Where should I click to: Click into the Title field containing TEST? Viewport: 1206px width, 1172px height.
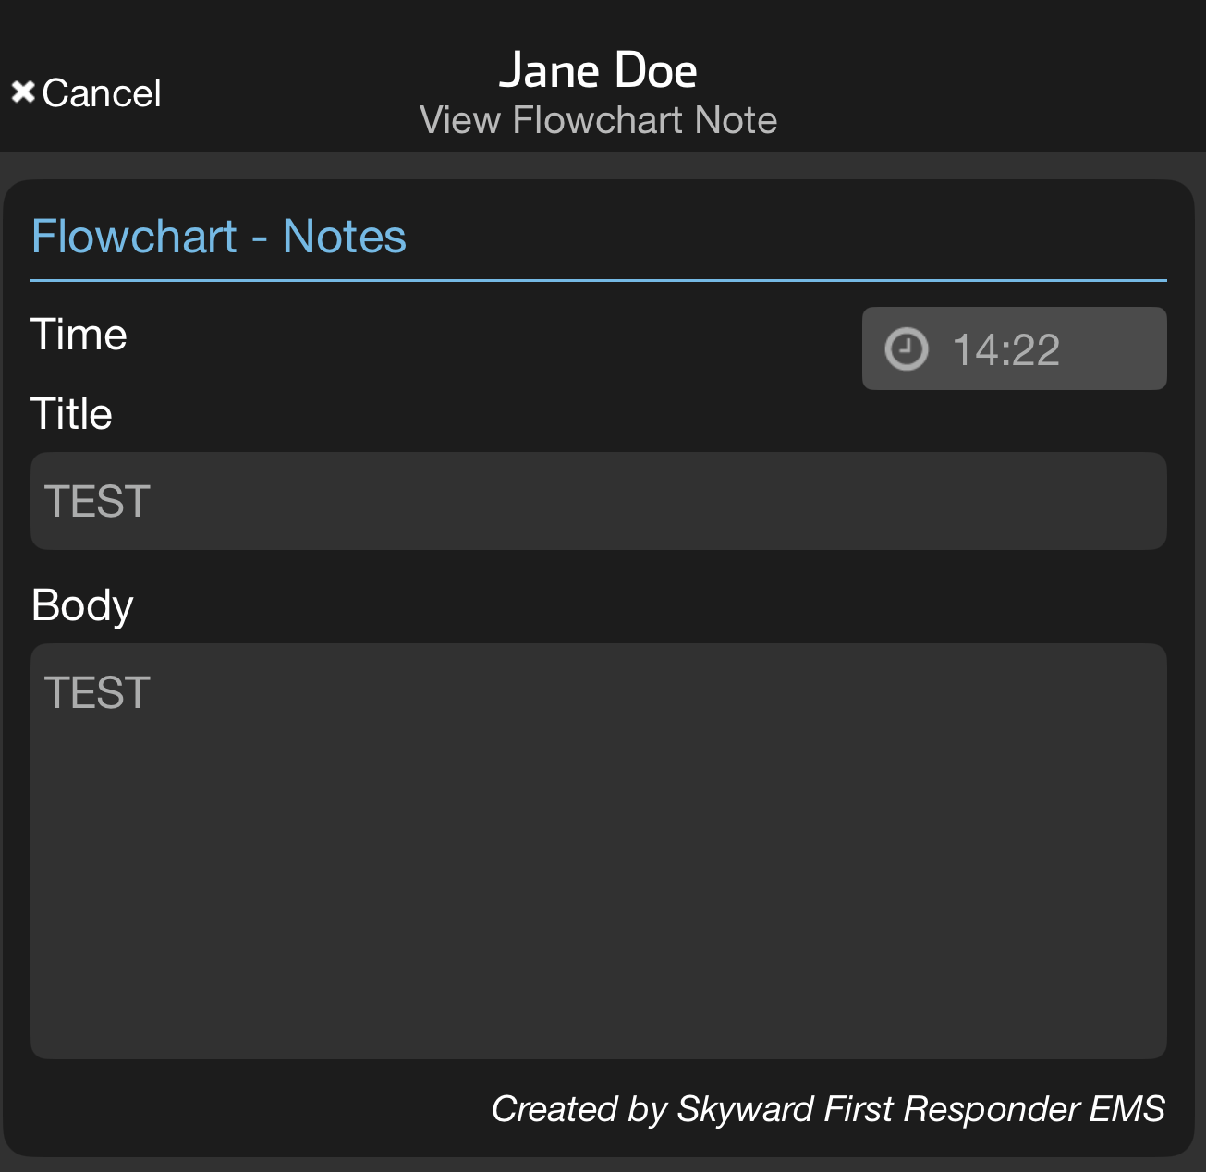[x=597, y=501]
